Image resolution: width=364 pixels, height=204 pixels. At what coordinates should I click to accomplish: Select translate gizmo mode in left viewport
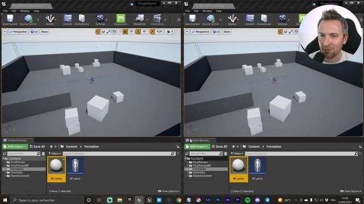[x=98, y=32]
